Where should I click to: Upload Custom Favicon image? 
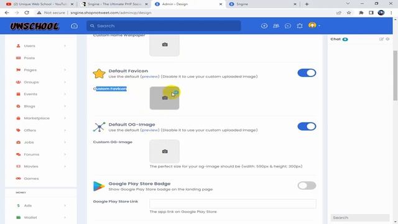coord(164,98)
